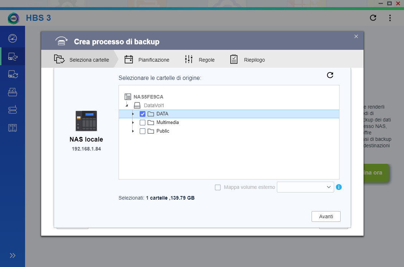
Task: Select the DataVol1 volume label
Action: (x=154, y=105)
